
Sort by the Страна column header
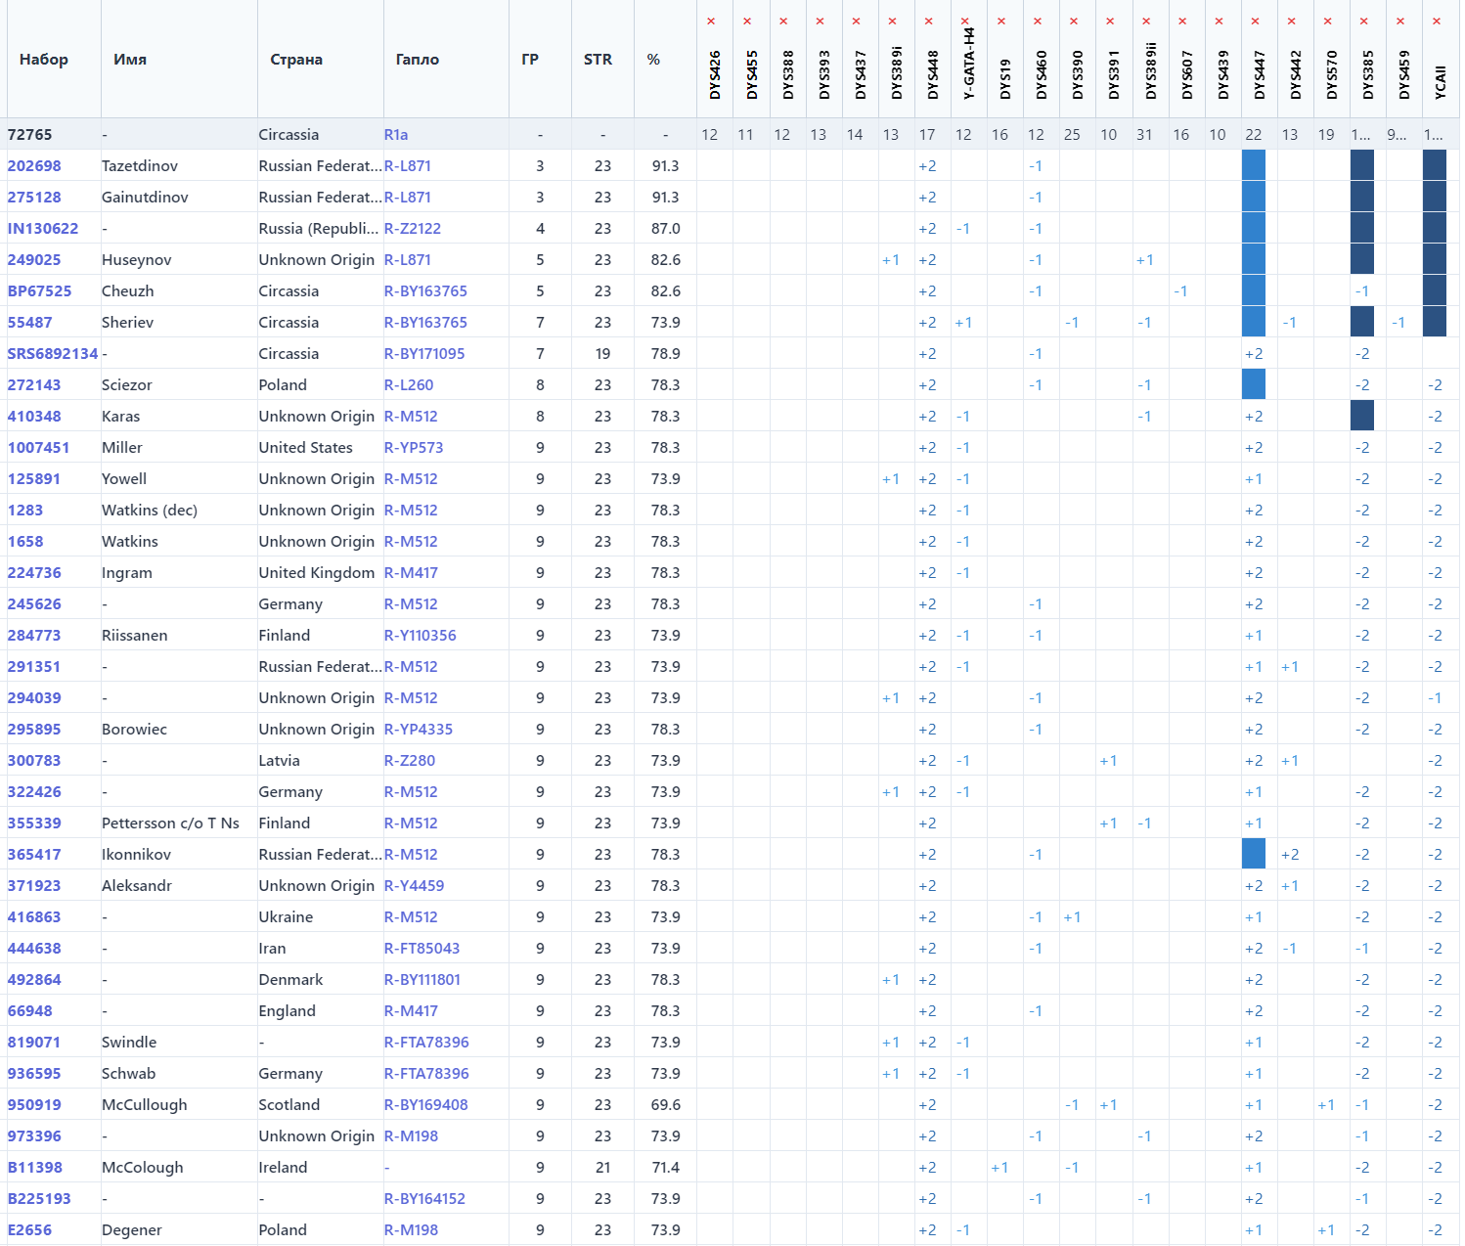[x=296, y=60]
